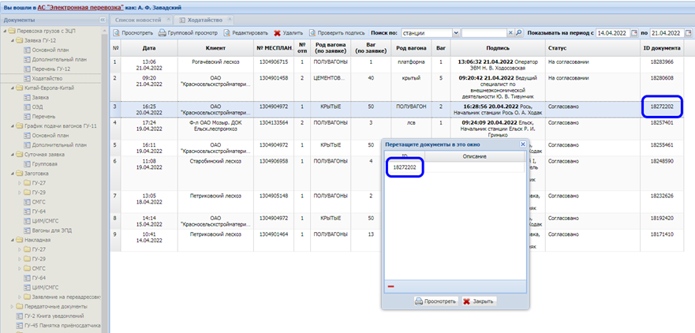
Task: Open Вагоны для ЭПД in the tree
Action: pos(52,230)
